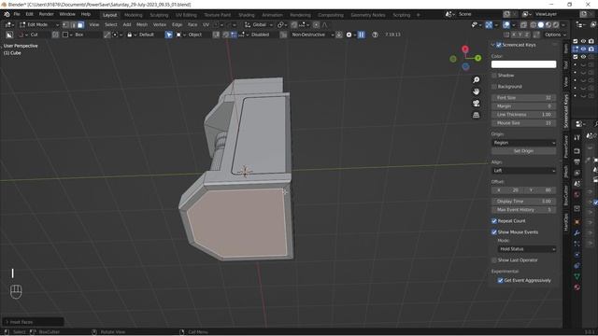The width and height of the screenshot is (598, 336).
Task: Click BoxCutter settings gear icon
Action: click(x=349, y=35)
